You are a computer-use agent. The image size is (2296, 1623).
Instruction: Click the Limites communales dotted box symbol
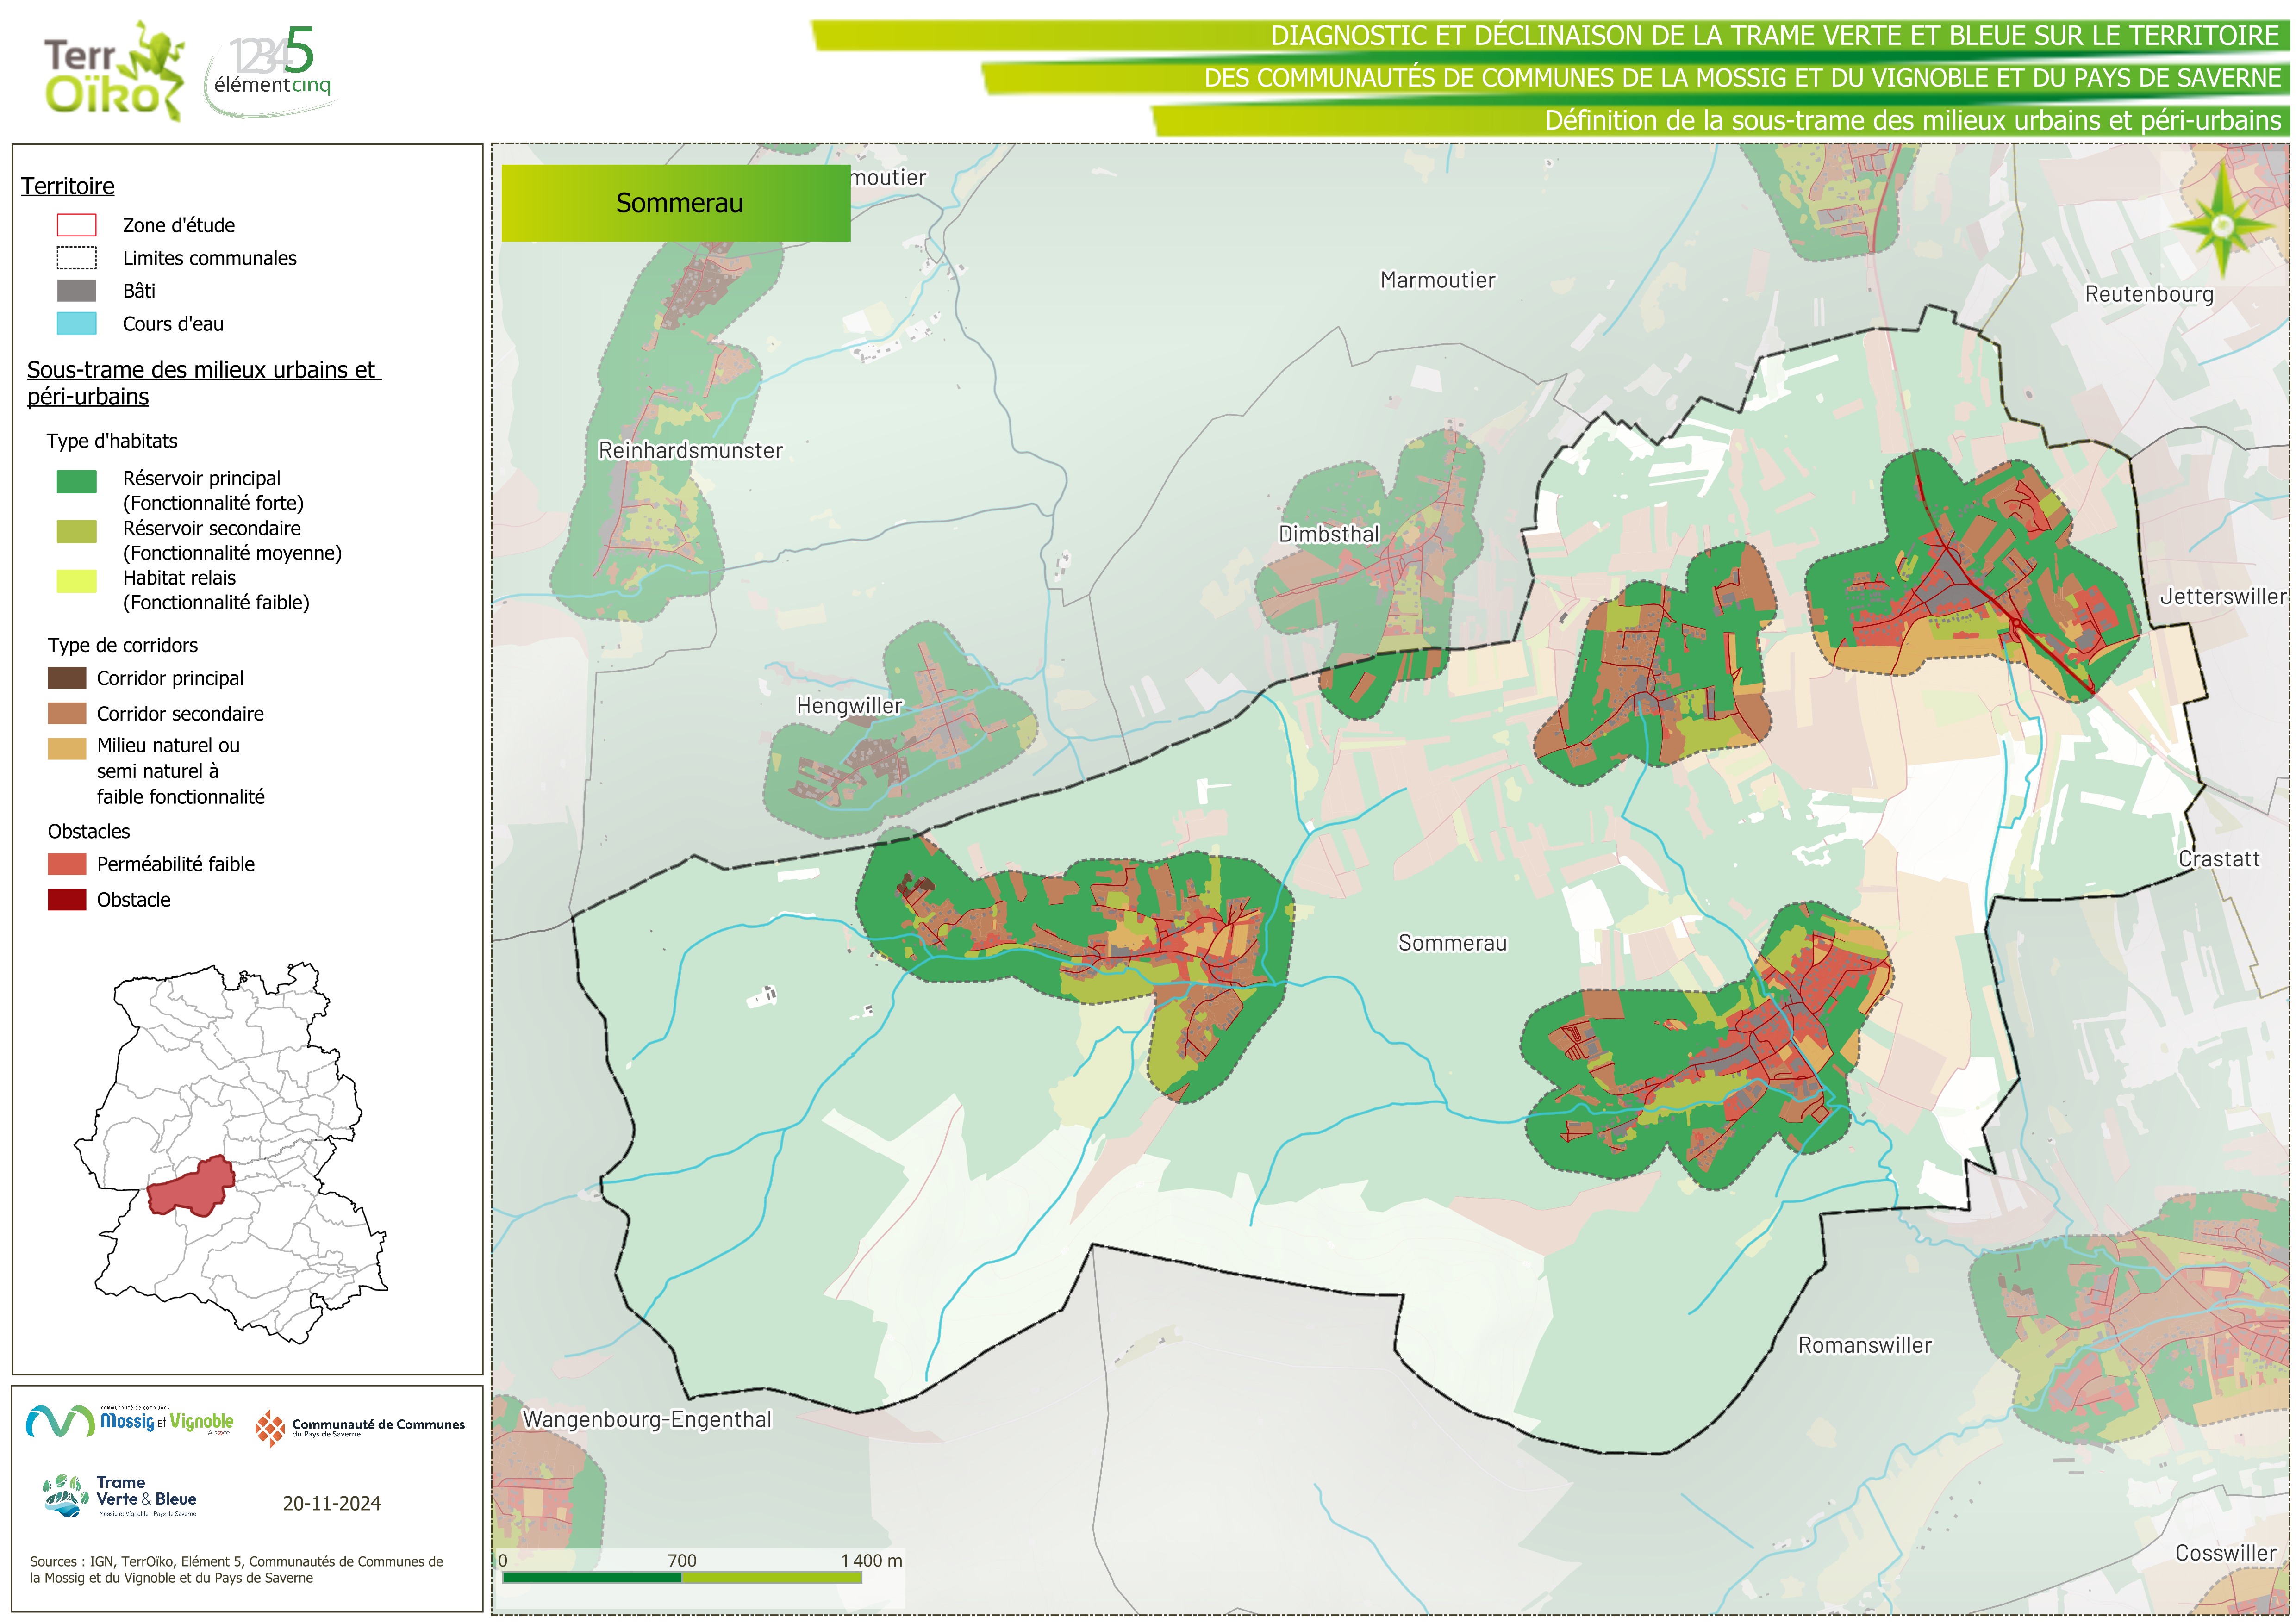76,258
